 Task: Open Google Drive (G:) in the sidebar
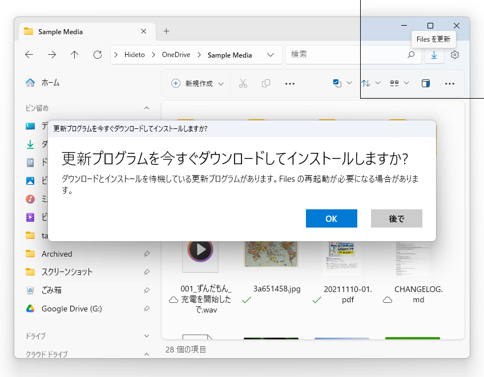point(71,309)
